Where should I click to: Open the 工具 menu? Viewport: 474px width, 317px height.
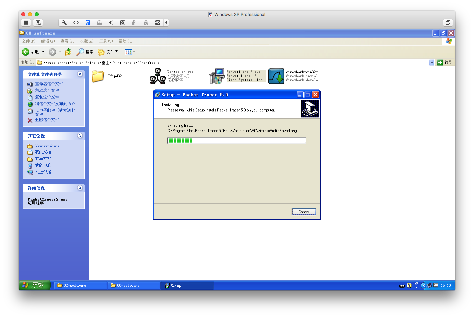(x=106, y=41)
